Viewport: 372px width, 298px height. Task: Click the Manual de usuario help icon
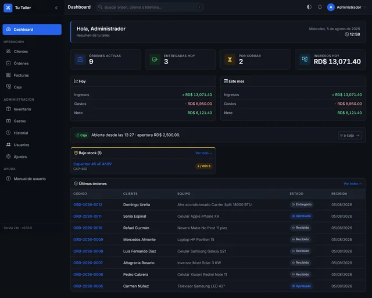pyautogui.click(x=8, y=179)
